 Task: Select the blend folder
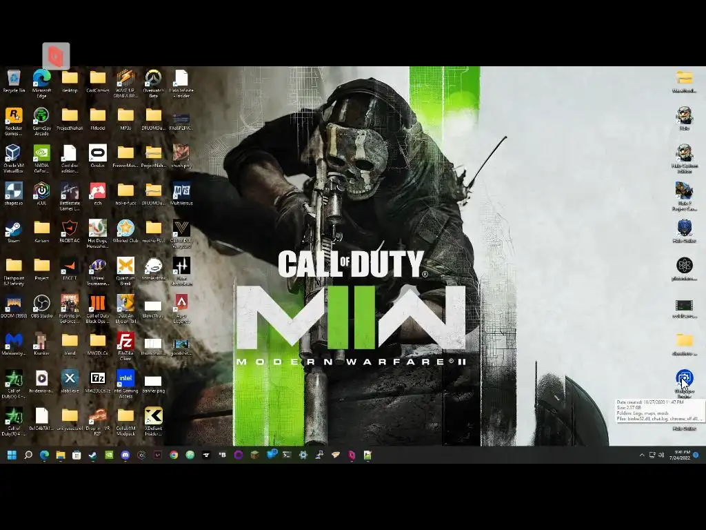[70, 344]
